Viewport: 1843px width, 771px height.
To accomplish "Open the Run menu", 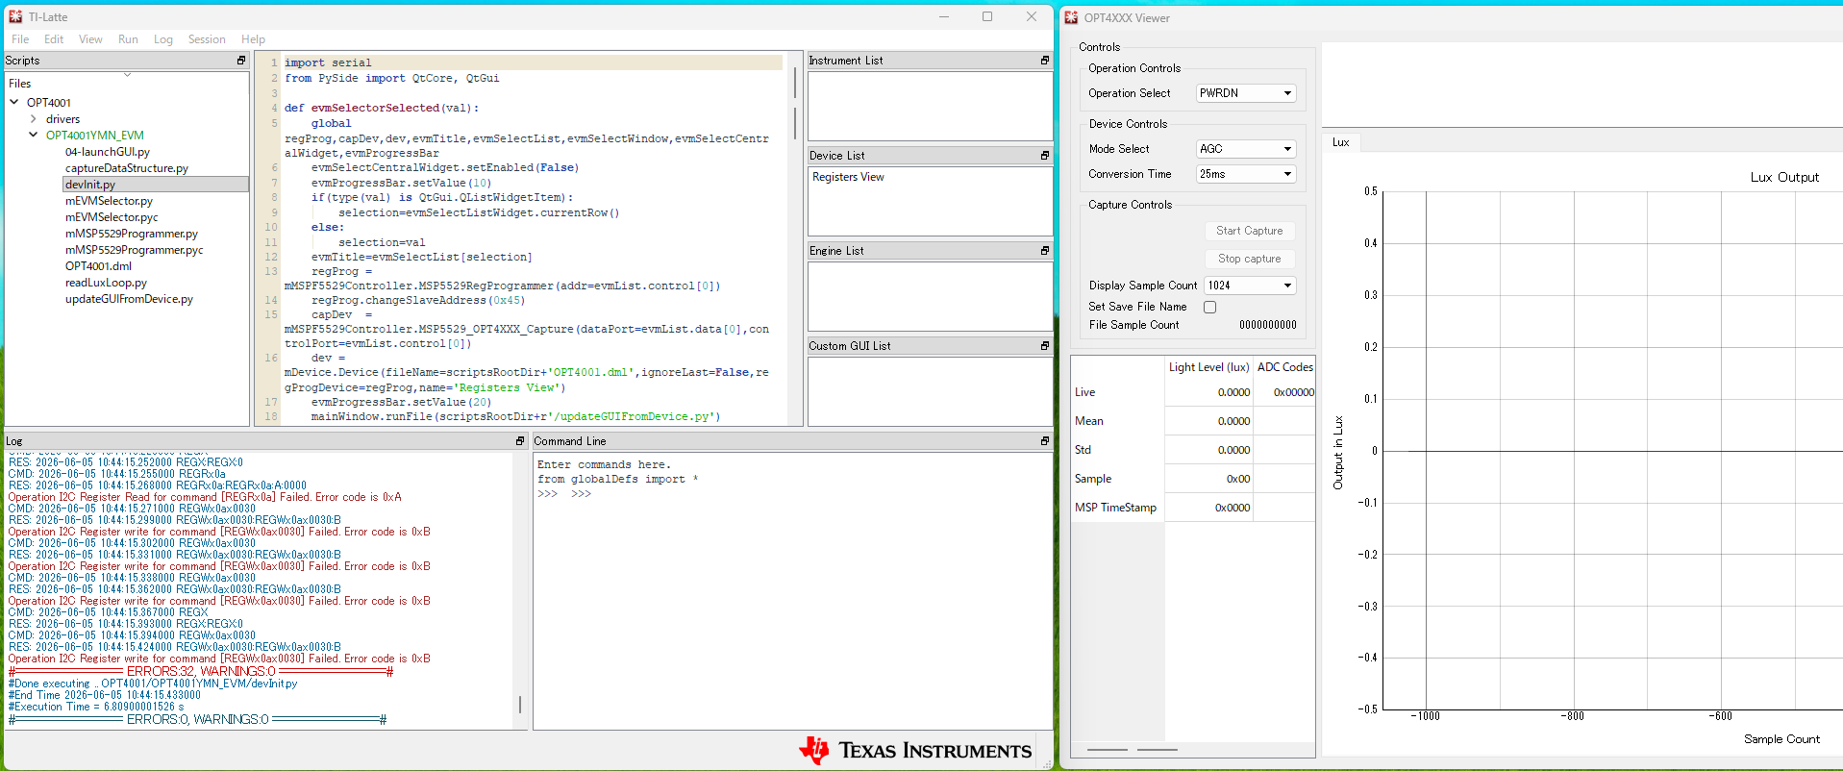I will 128,39.
